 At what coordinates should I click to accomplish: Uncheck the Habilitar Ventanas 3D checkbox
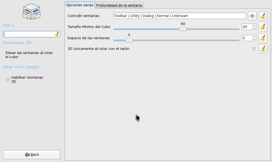tap(7, 79)
